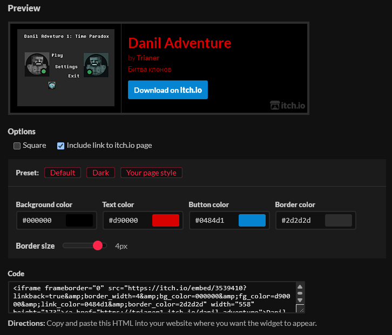Click the code textarea scrollbar thumb
This screenshot has width=392, height=335.
300,293
